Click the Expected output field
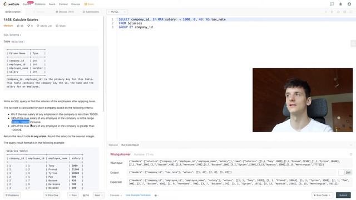 click(x=240, y=182)
